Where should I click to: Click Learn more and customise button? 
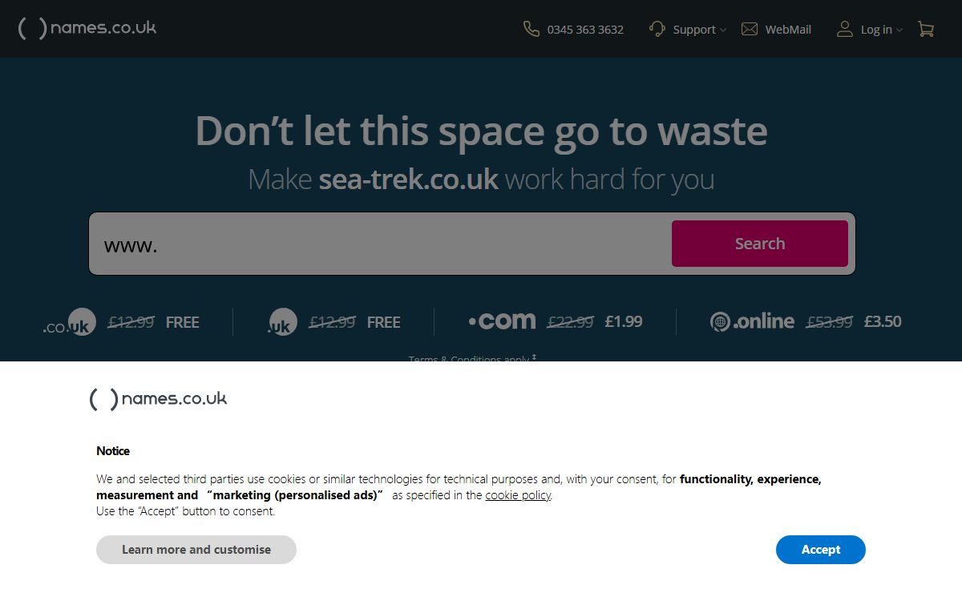click(196, 550)
